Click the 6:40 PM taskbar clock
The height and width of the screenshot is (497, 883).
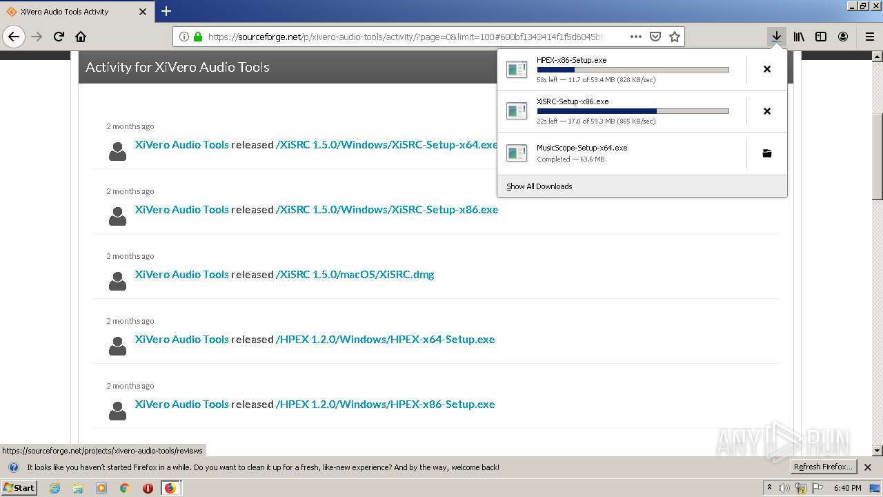tap(847, 488)
